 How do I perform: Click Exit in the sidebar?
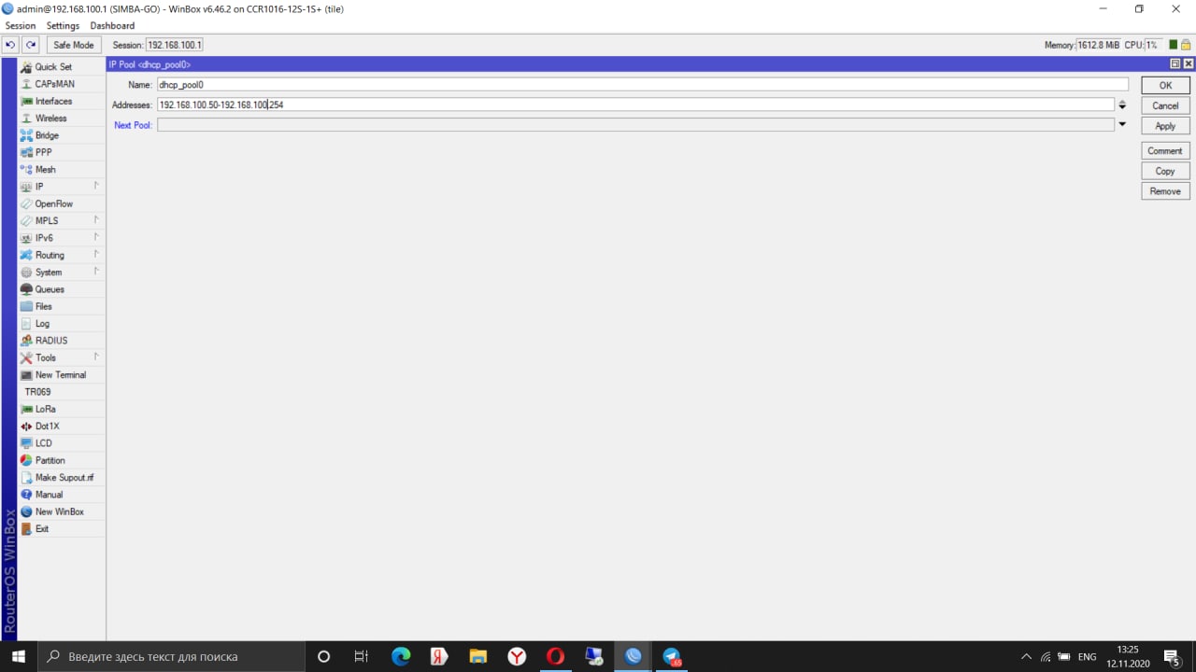(62, 529)
